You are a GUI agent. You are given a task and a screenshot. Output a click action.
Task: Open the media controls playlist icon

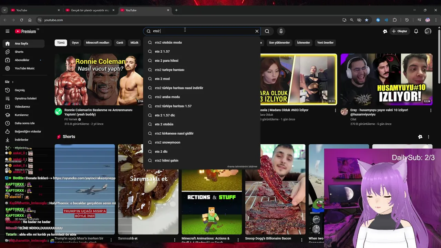pyautogui.click(x=419, y=20)
